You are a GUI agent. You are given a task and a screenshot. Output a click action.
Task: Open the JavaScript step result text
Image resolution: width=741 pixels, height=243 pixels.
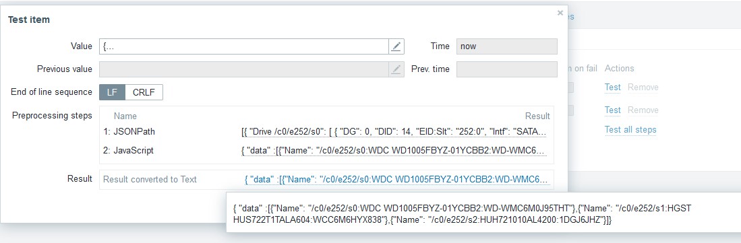pos(394,151)
